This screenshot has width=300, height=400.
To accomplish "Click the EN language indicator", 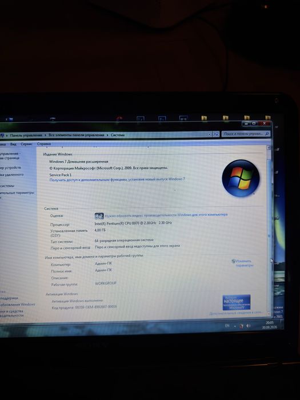I will click(227, 326).
